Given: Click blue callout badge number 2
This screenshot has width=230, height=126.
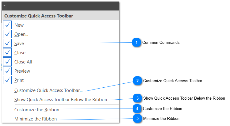Looking at the screenshot, I should (137, 81).
